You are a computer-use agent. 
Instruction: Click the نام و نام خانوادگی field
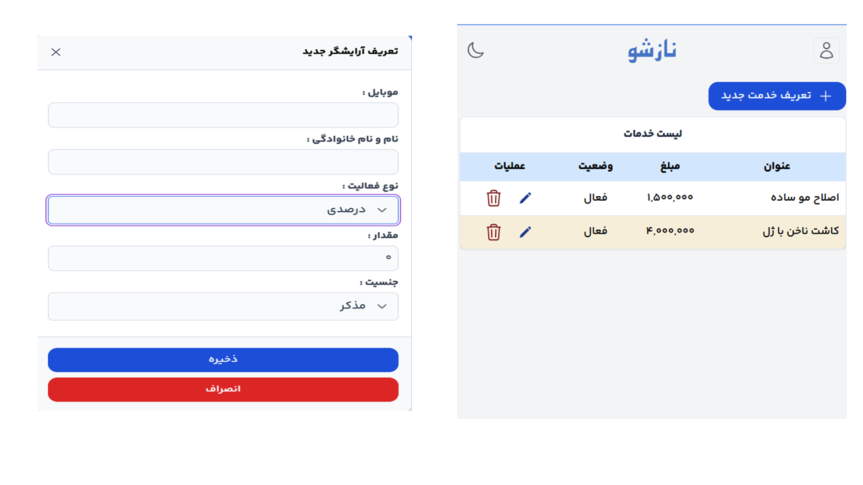(x=223, y=162)
